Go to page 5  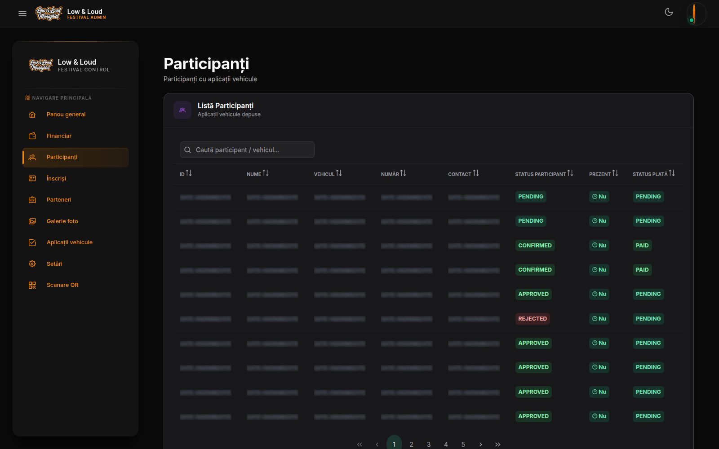point(463,444)
